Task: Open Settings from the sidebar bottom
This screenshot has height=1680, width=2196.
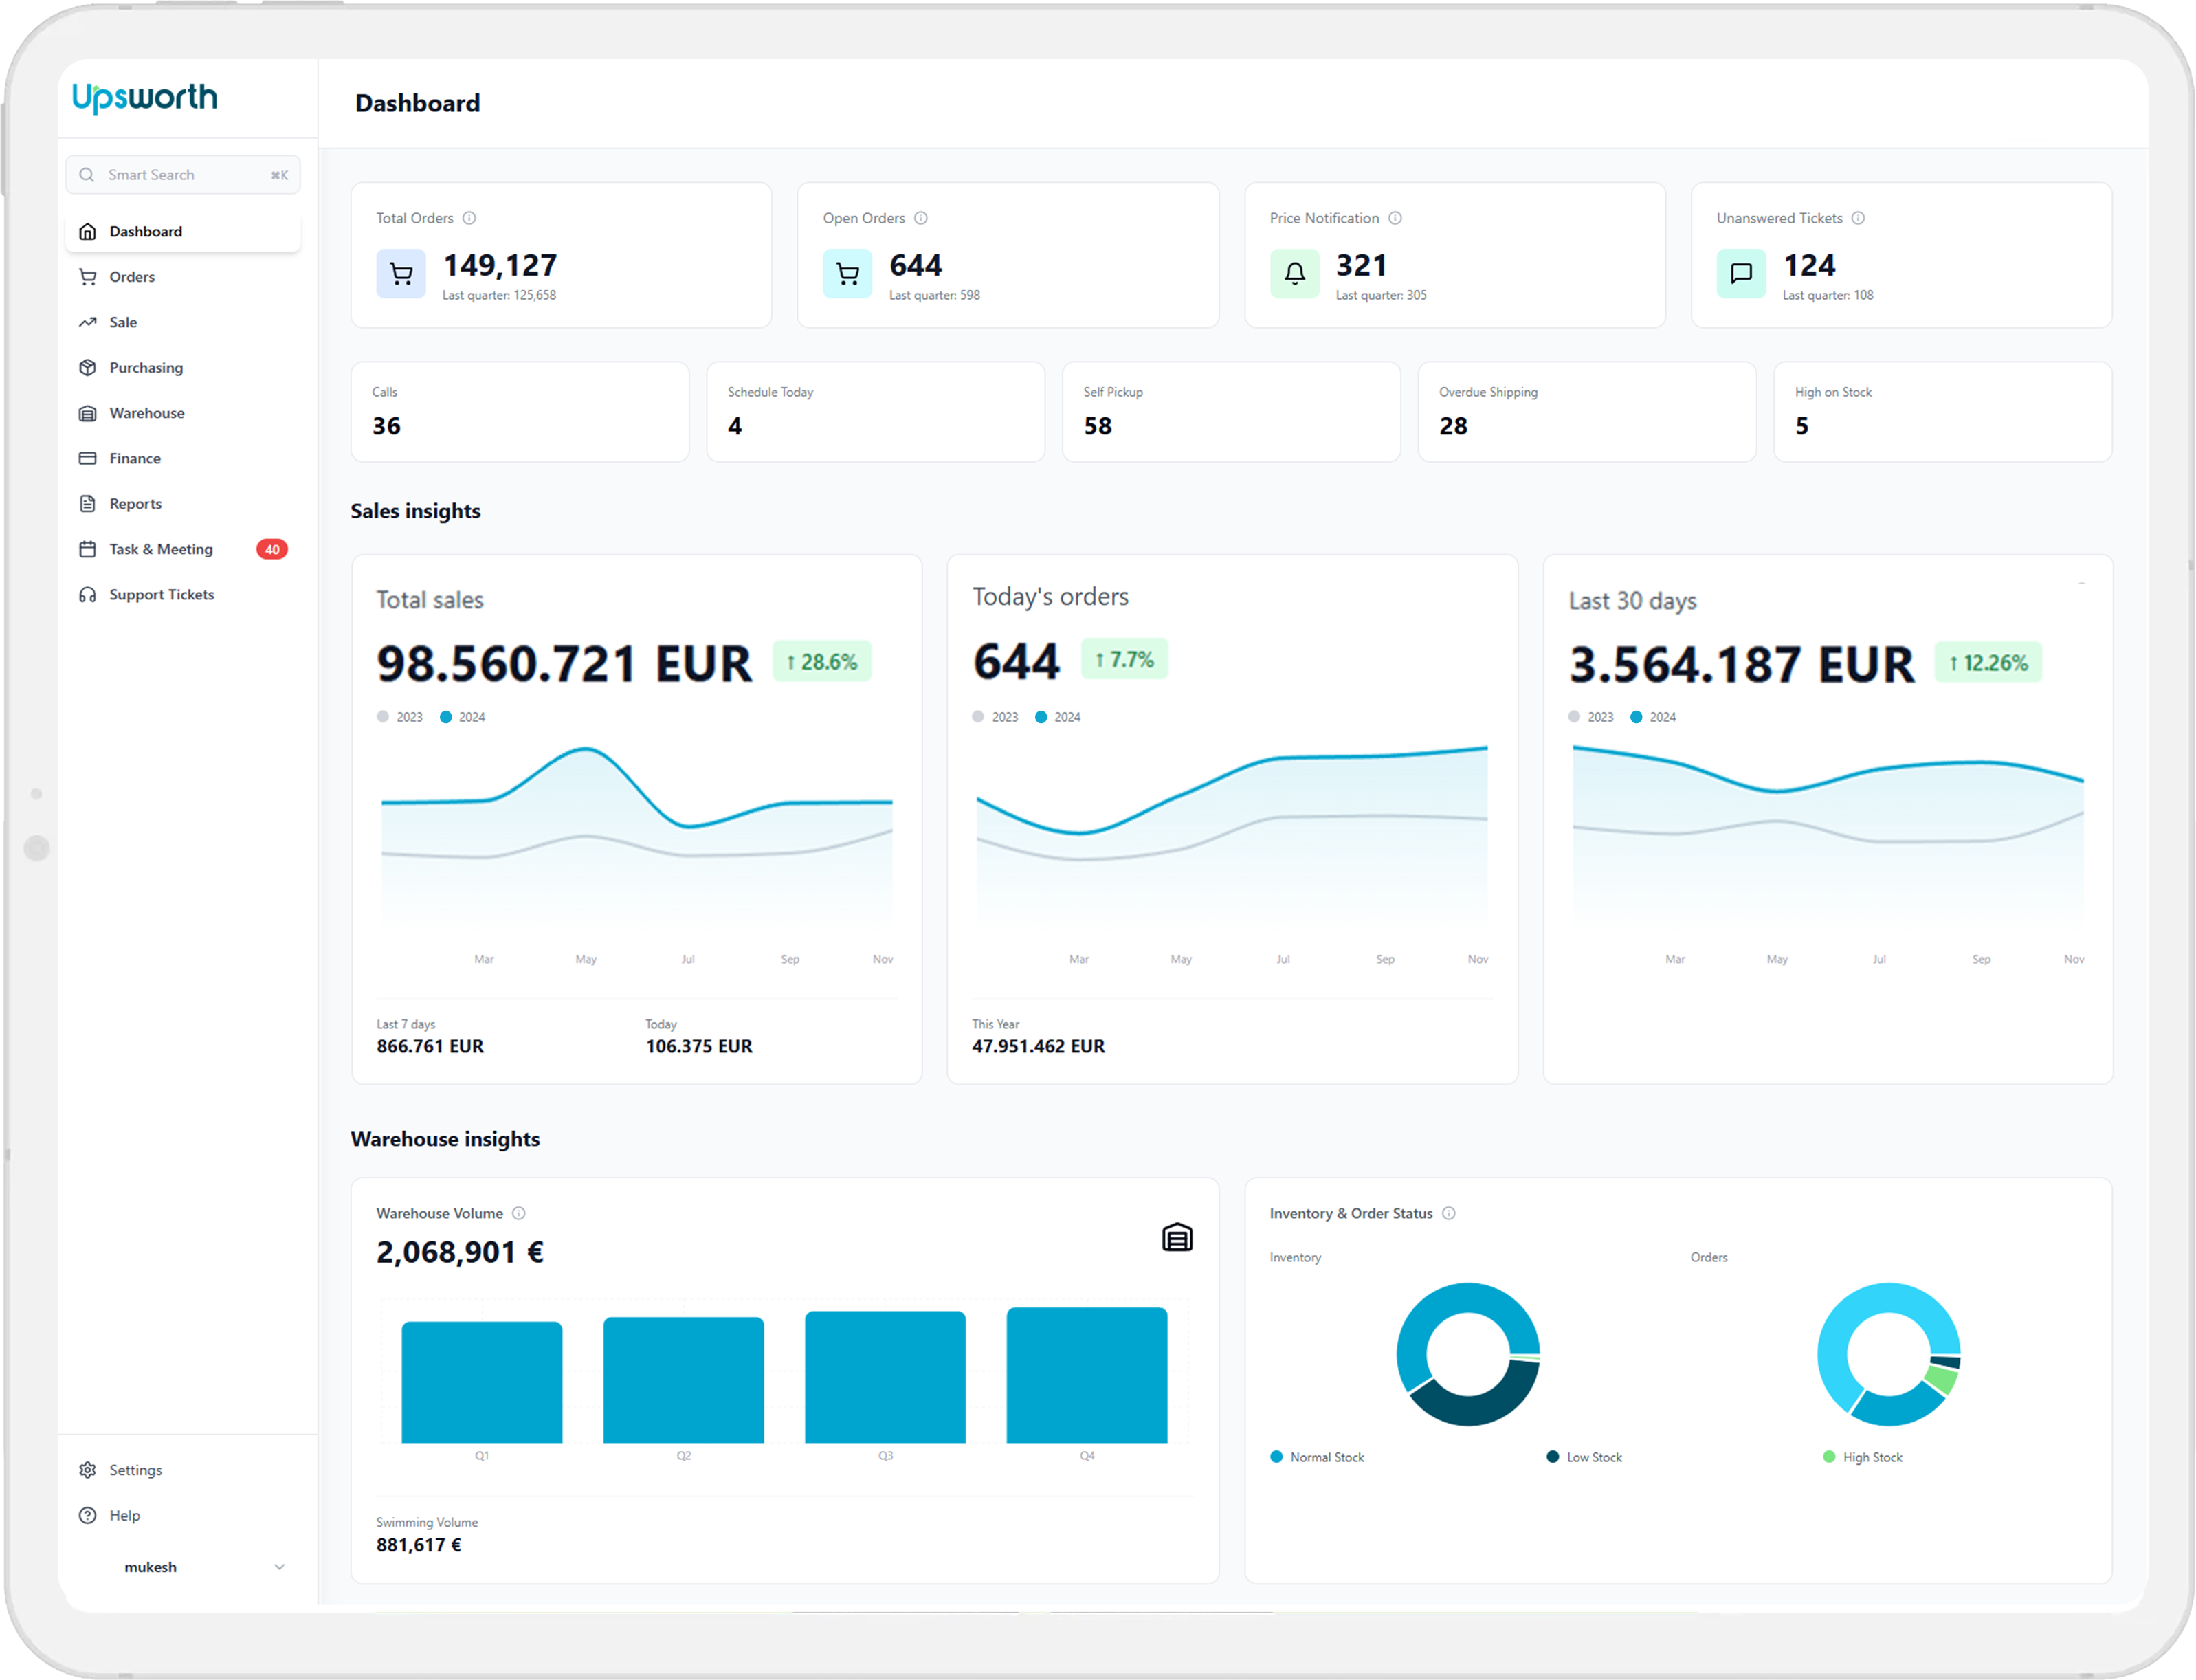Action: (135, 1470)
